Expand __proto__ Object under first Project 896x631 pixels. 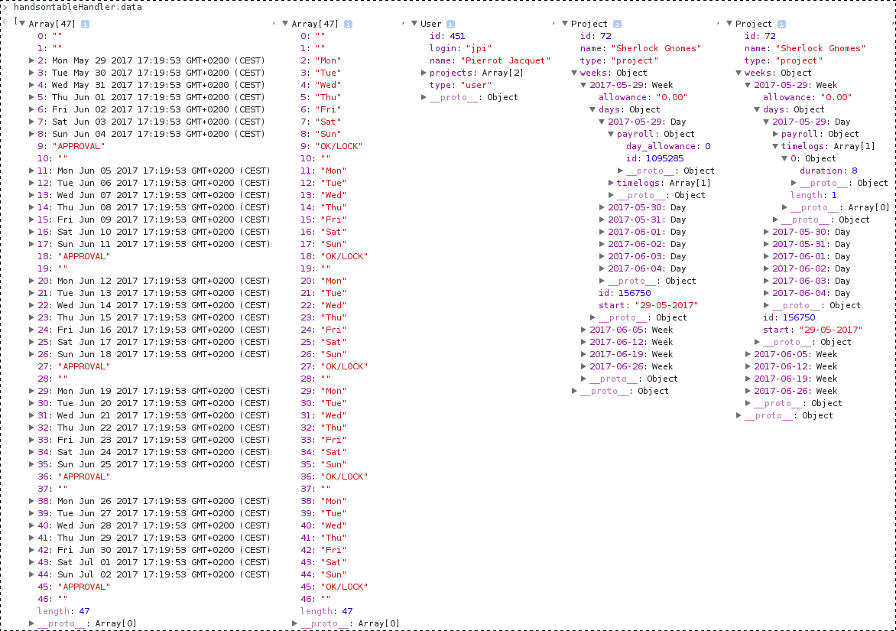[573, 391]
